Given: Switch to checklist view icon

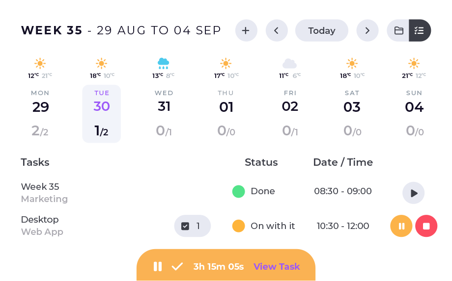Looking at the screenshot, I should pyautogui.click(x=420, y=30).
